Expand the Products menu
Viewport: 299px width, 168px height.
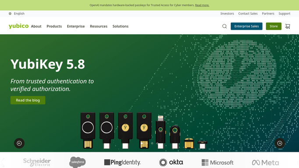click(54, 26)
